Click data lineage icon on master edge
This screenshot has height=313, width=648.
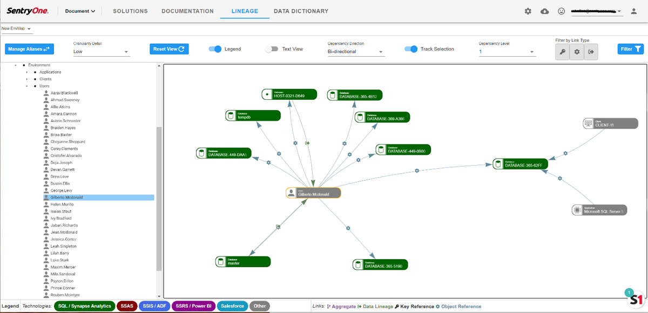click(278, 227)
